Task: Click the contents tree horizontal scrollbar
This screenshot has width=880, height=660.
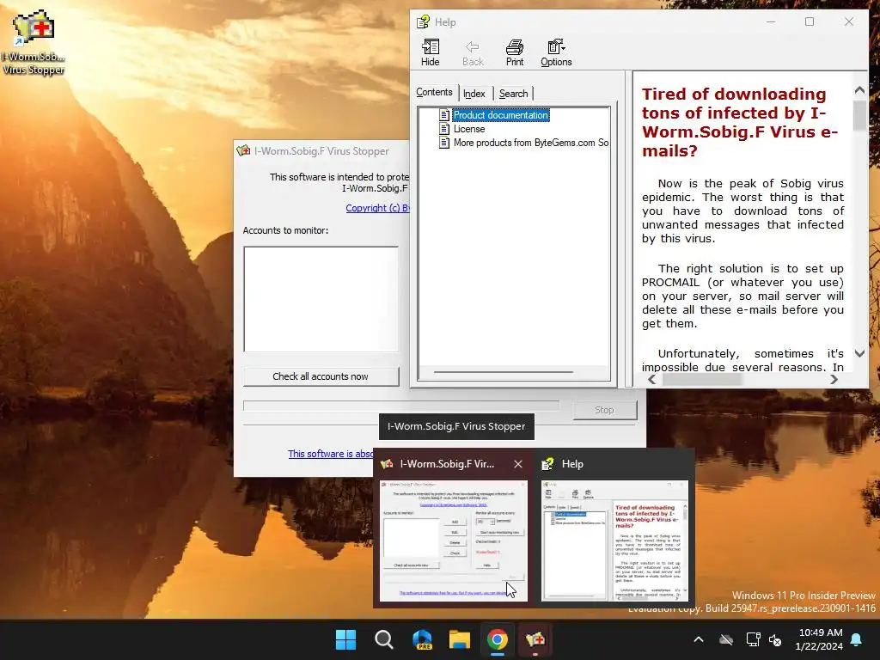Action: (x=504, y=371)
